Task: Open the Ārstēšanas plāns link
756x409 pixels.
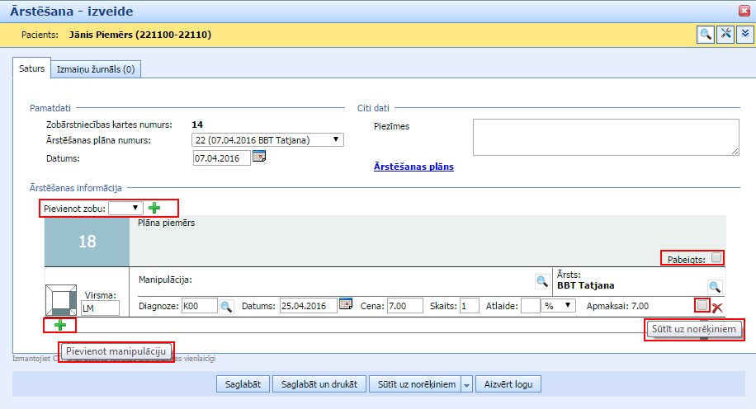Action: (x=413, y=167)
